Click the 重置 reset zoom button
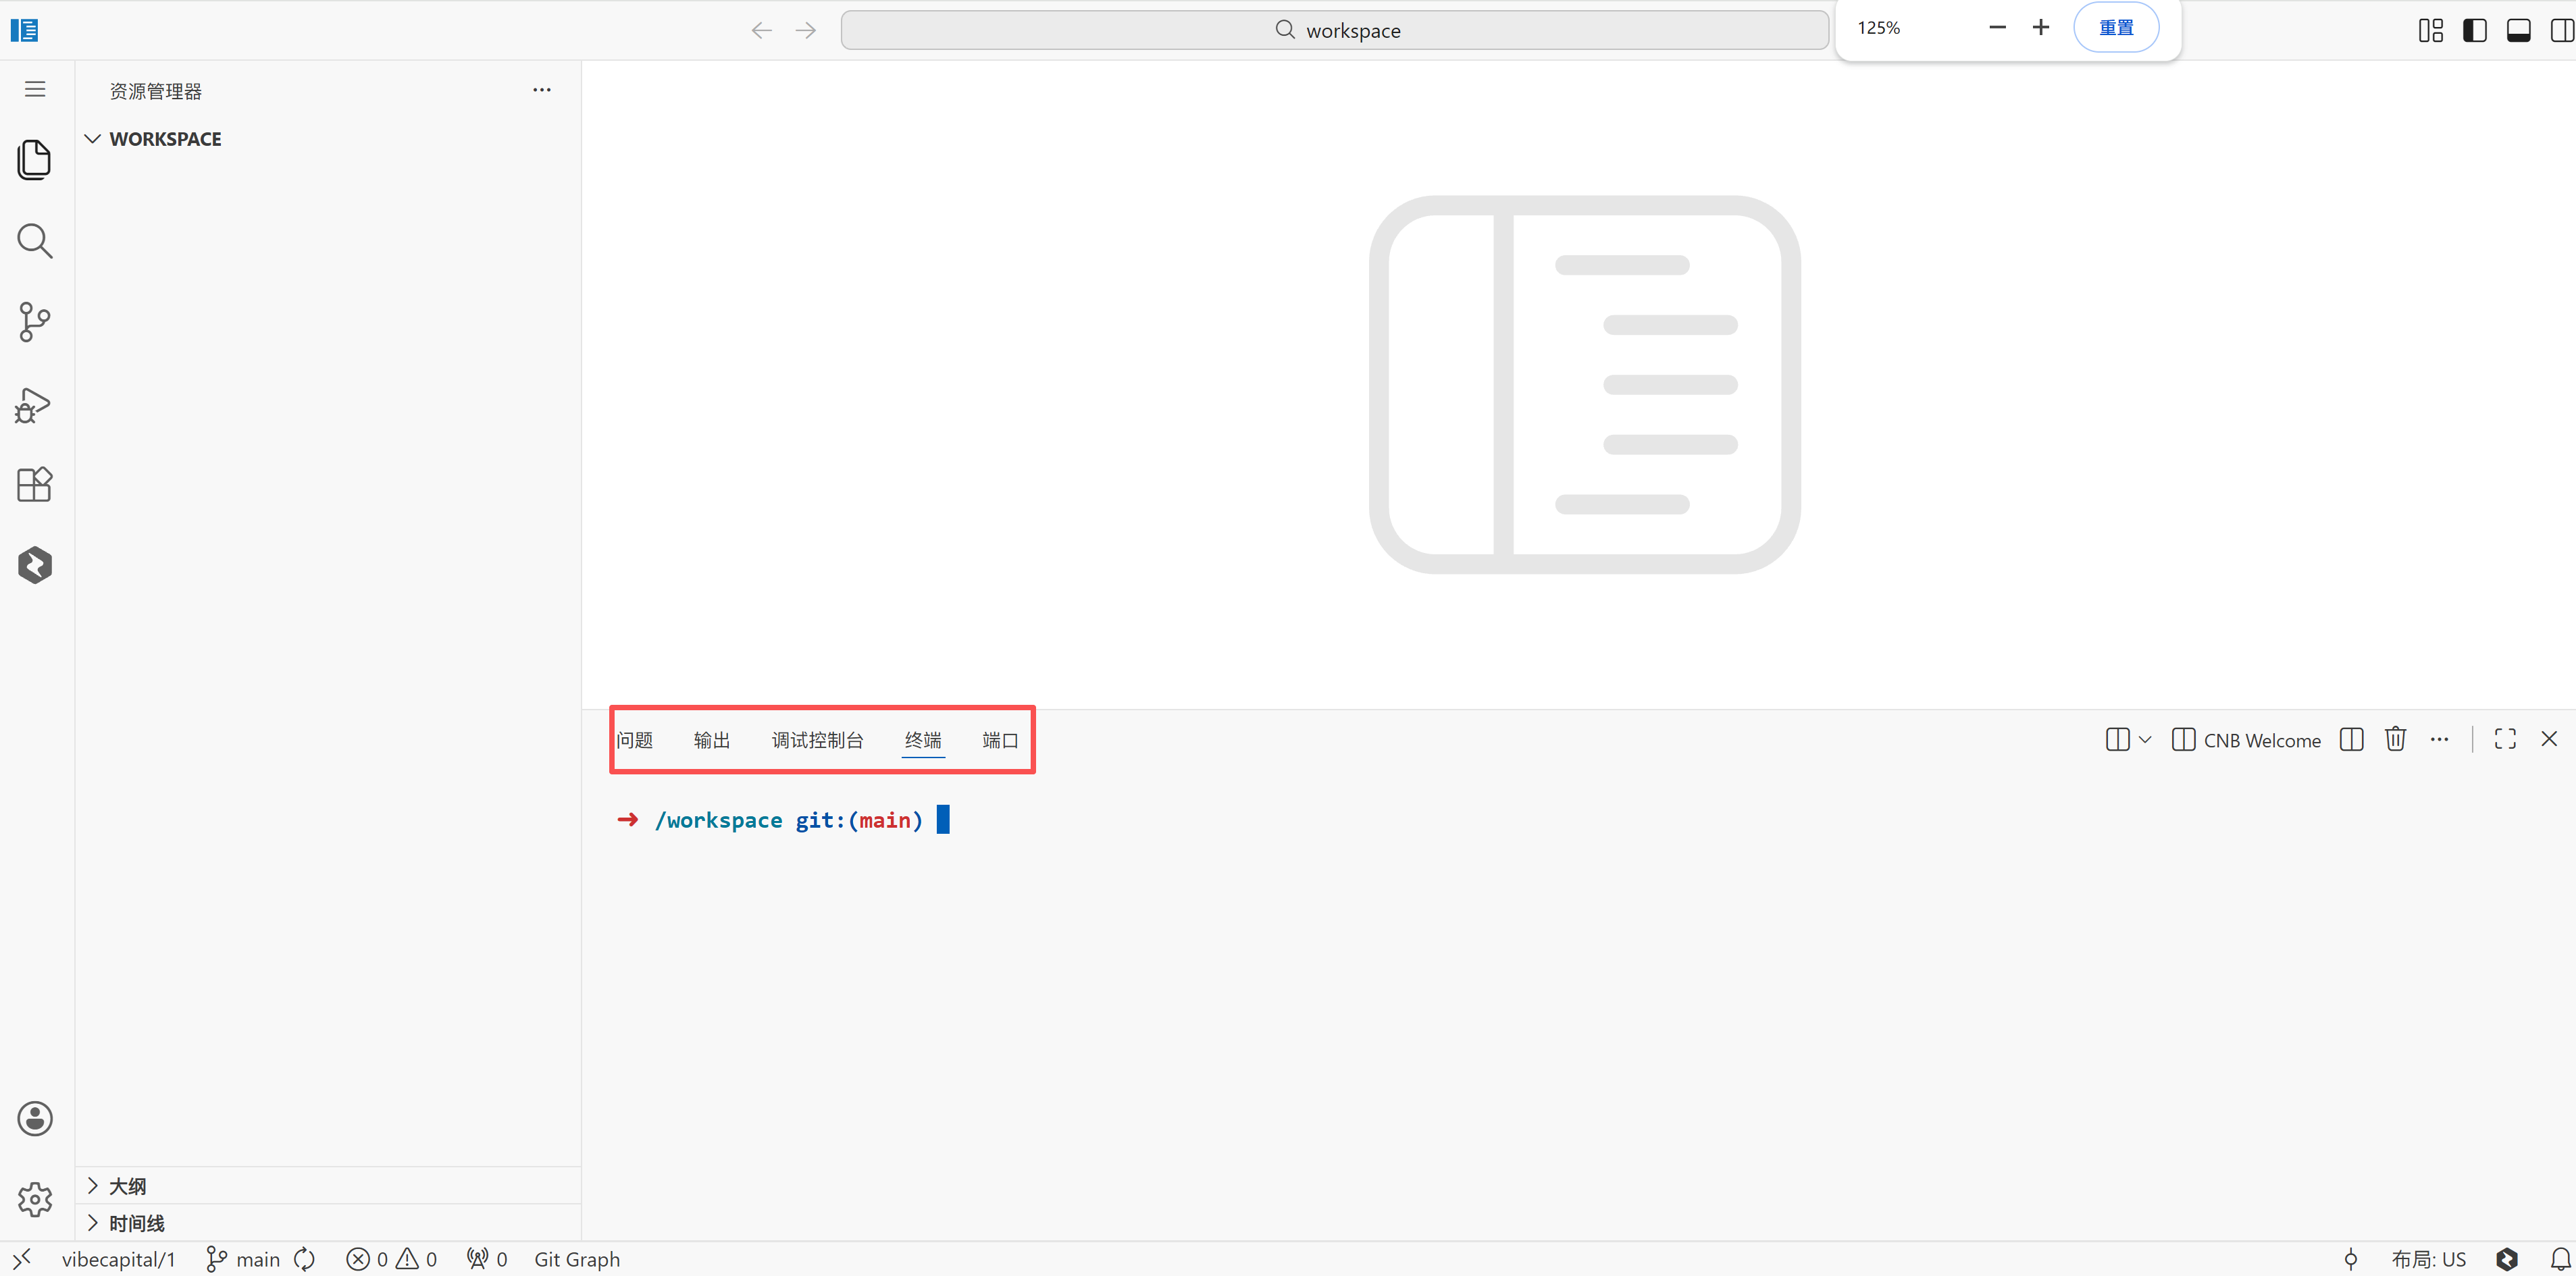This screenshot has width=2576, height=1276. click(x=2116, y=28)
